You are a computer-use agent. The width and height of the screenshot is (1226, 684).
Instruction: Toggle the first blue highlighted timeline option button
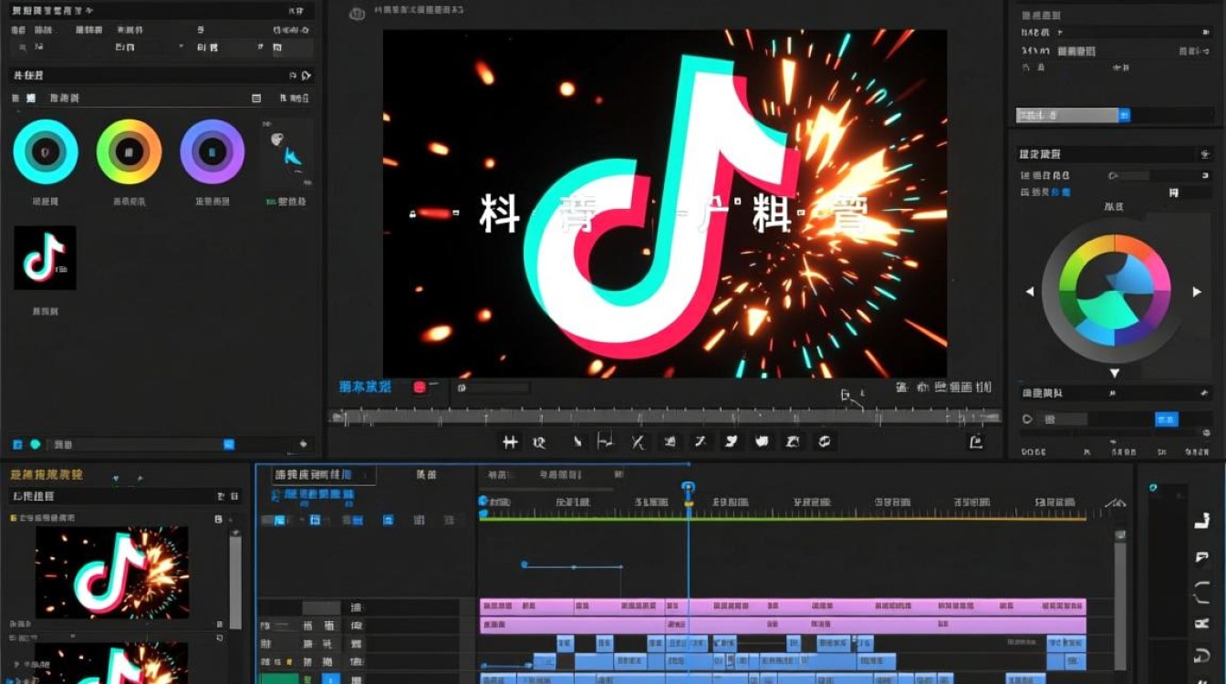pos(279,520)
